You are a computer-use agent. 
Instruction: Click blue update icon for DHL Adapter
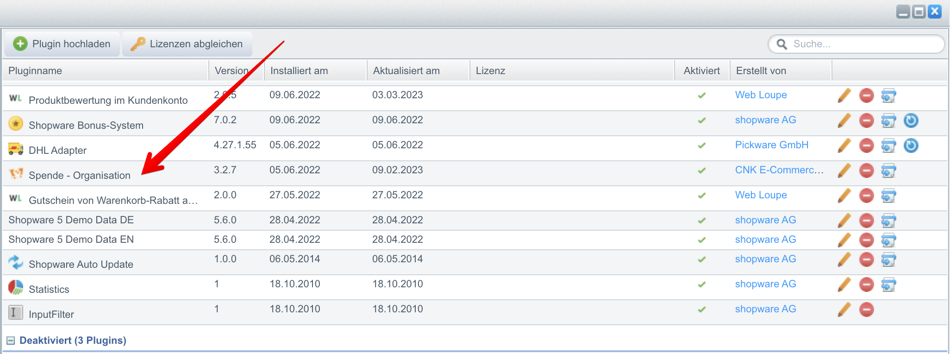pyautogui.click(x=911, y=145)
